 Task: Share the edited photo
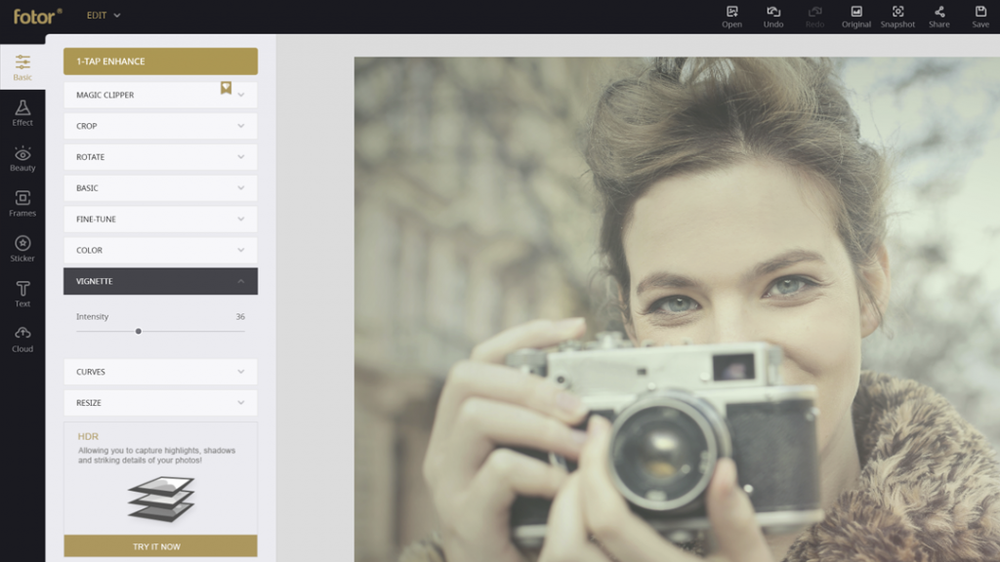click(x=938, y=17)
